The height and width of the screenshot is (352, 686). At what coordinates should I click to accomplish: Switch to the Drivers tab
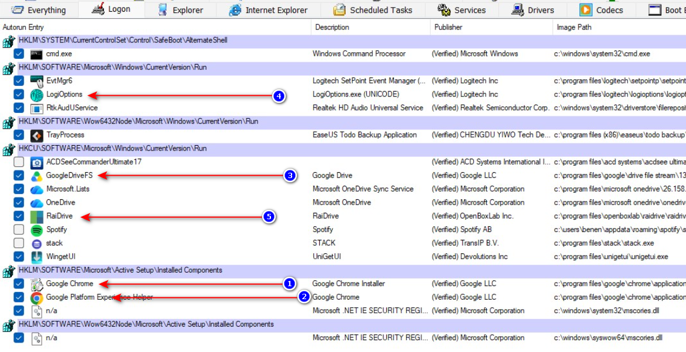coord(533,9)
